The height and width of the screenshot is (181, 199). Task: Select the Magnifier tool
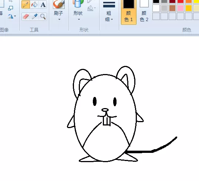tap(43, 17)
